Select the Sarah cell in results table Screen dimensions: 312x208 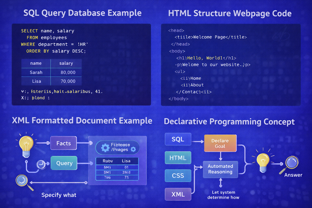[36, 72]
